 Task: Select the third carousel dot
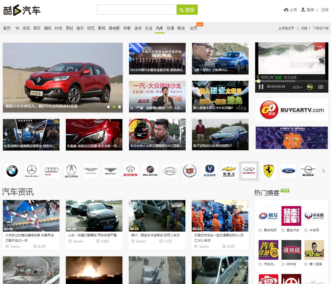click(120, 107)
